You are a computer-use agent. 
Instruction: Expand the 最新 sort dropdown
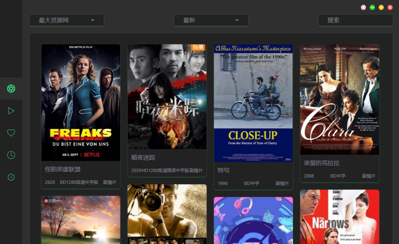coord(211,20)
